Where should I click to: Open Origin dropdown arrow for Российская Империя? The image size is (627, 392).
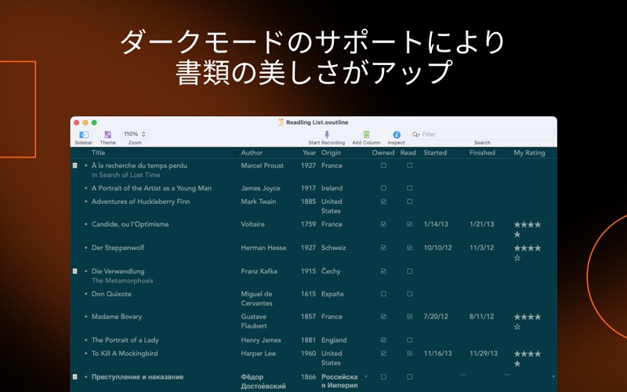point(366,377)
